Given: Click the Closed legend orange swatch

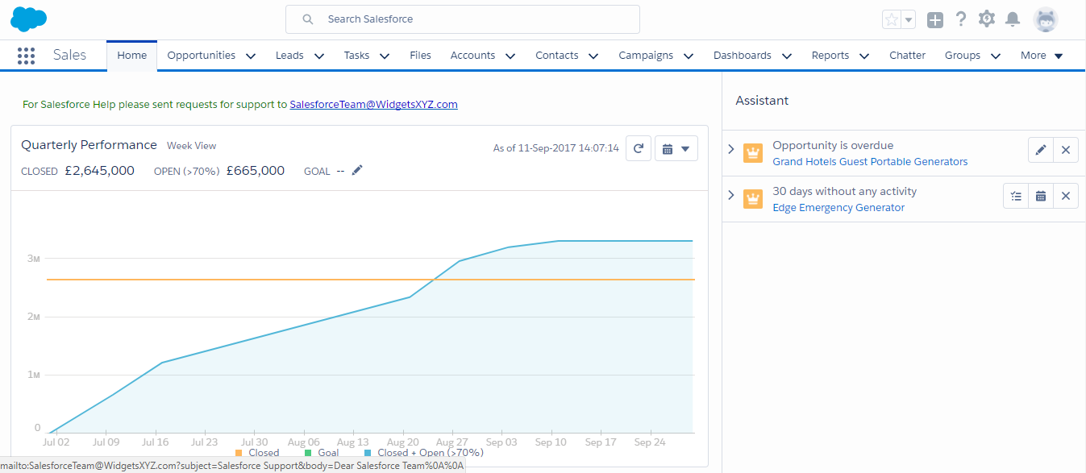Looking at the screenshot, I should pyautogui.click(x=238, y=453).
